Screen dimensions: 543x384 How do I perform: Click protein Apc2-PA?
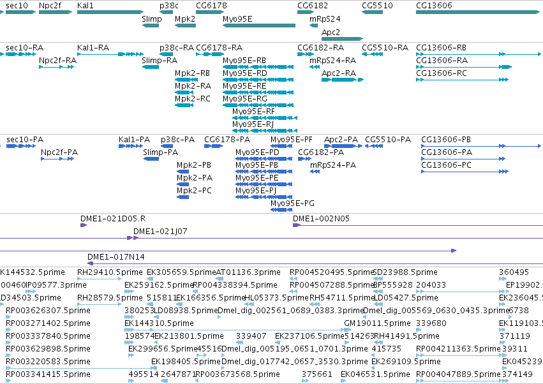(x=341, y=140)
